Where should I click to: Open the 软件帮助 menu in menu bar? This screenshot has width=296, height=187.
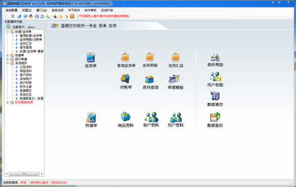tap(90, 10)
